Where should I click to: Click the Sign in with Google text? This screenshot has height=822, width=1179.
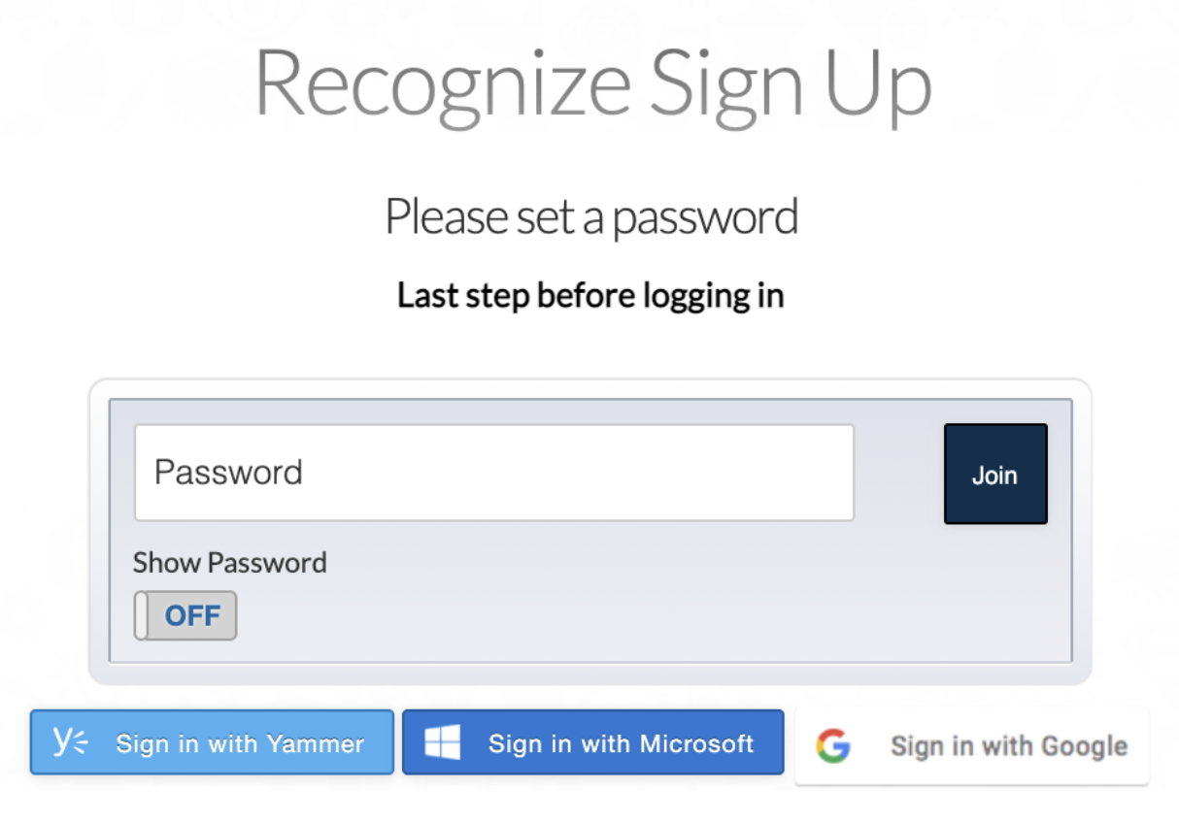tap(1009, 746)
